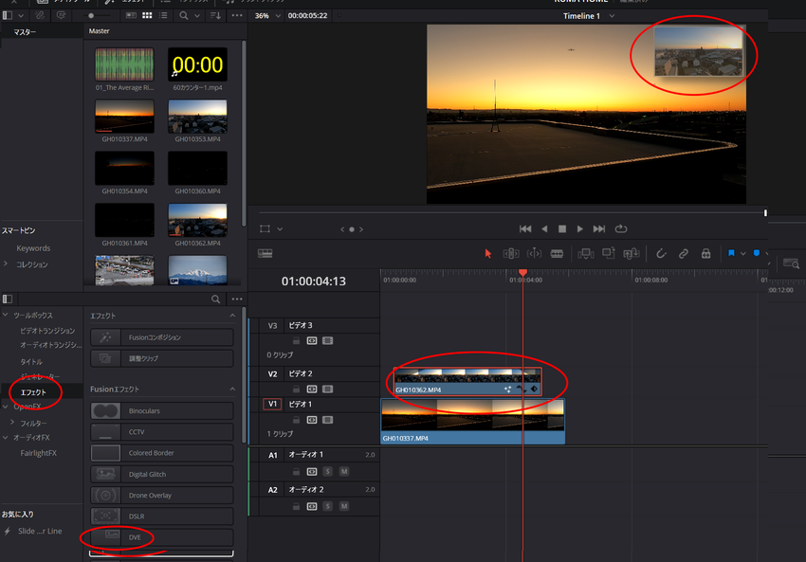This screenshot has width=806, height=562.
Task: Play in reverse button
Action: click(544, 228)
